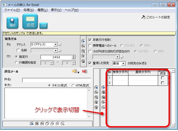The height and width of the screenshot is (131, 178).
Task: Select のみ送る in the 次の列 blank-row line
Action: point(135,51)
